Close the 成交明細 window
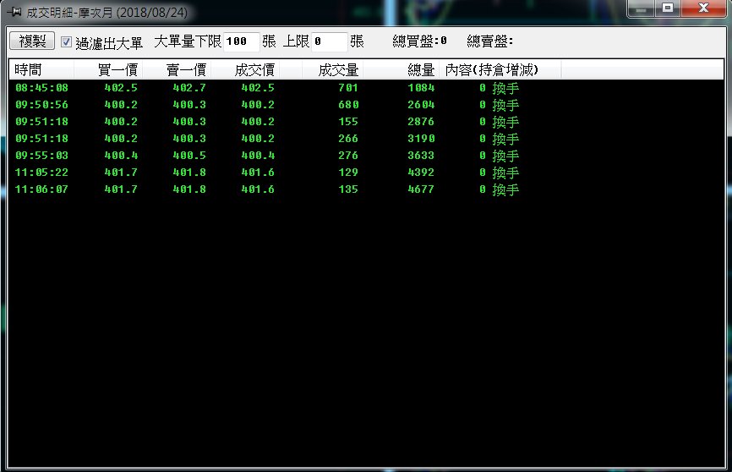Screen dimensions: 732x472 (703, 8)
